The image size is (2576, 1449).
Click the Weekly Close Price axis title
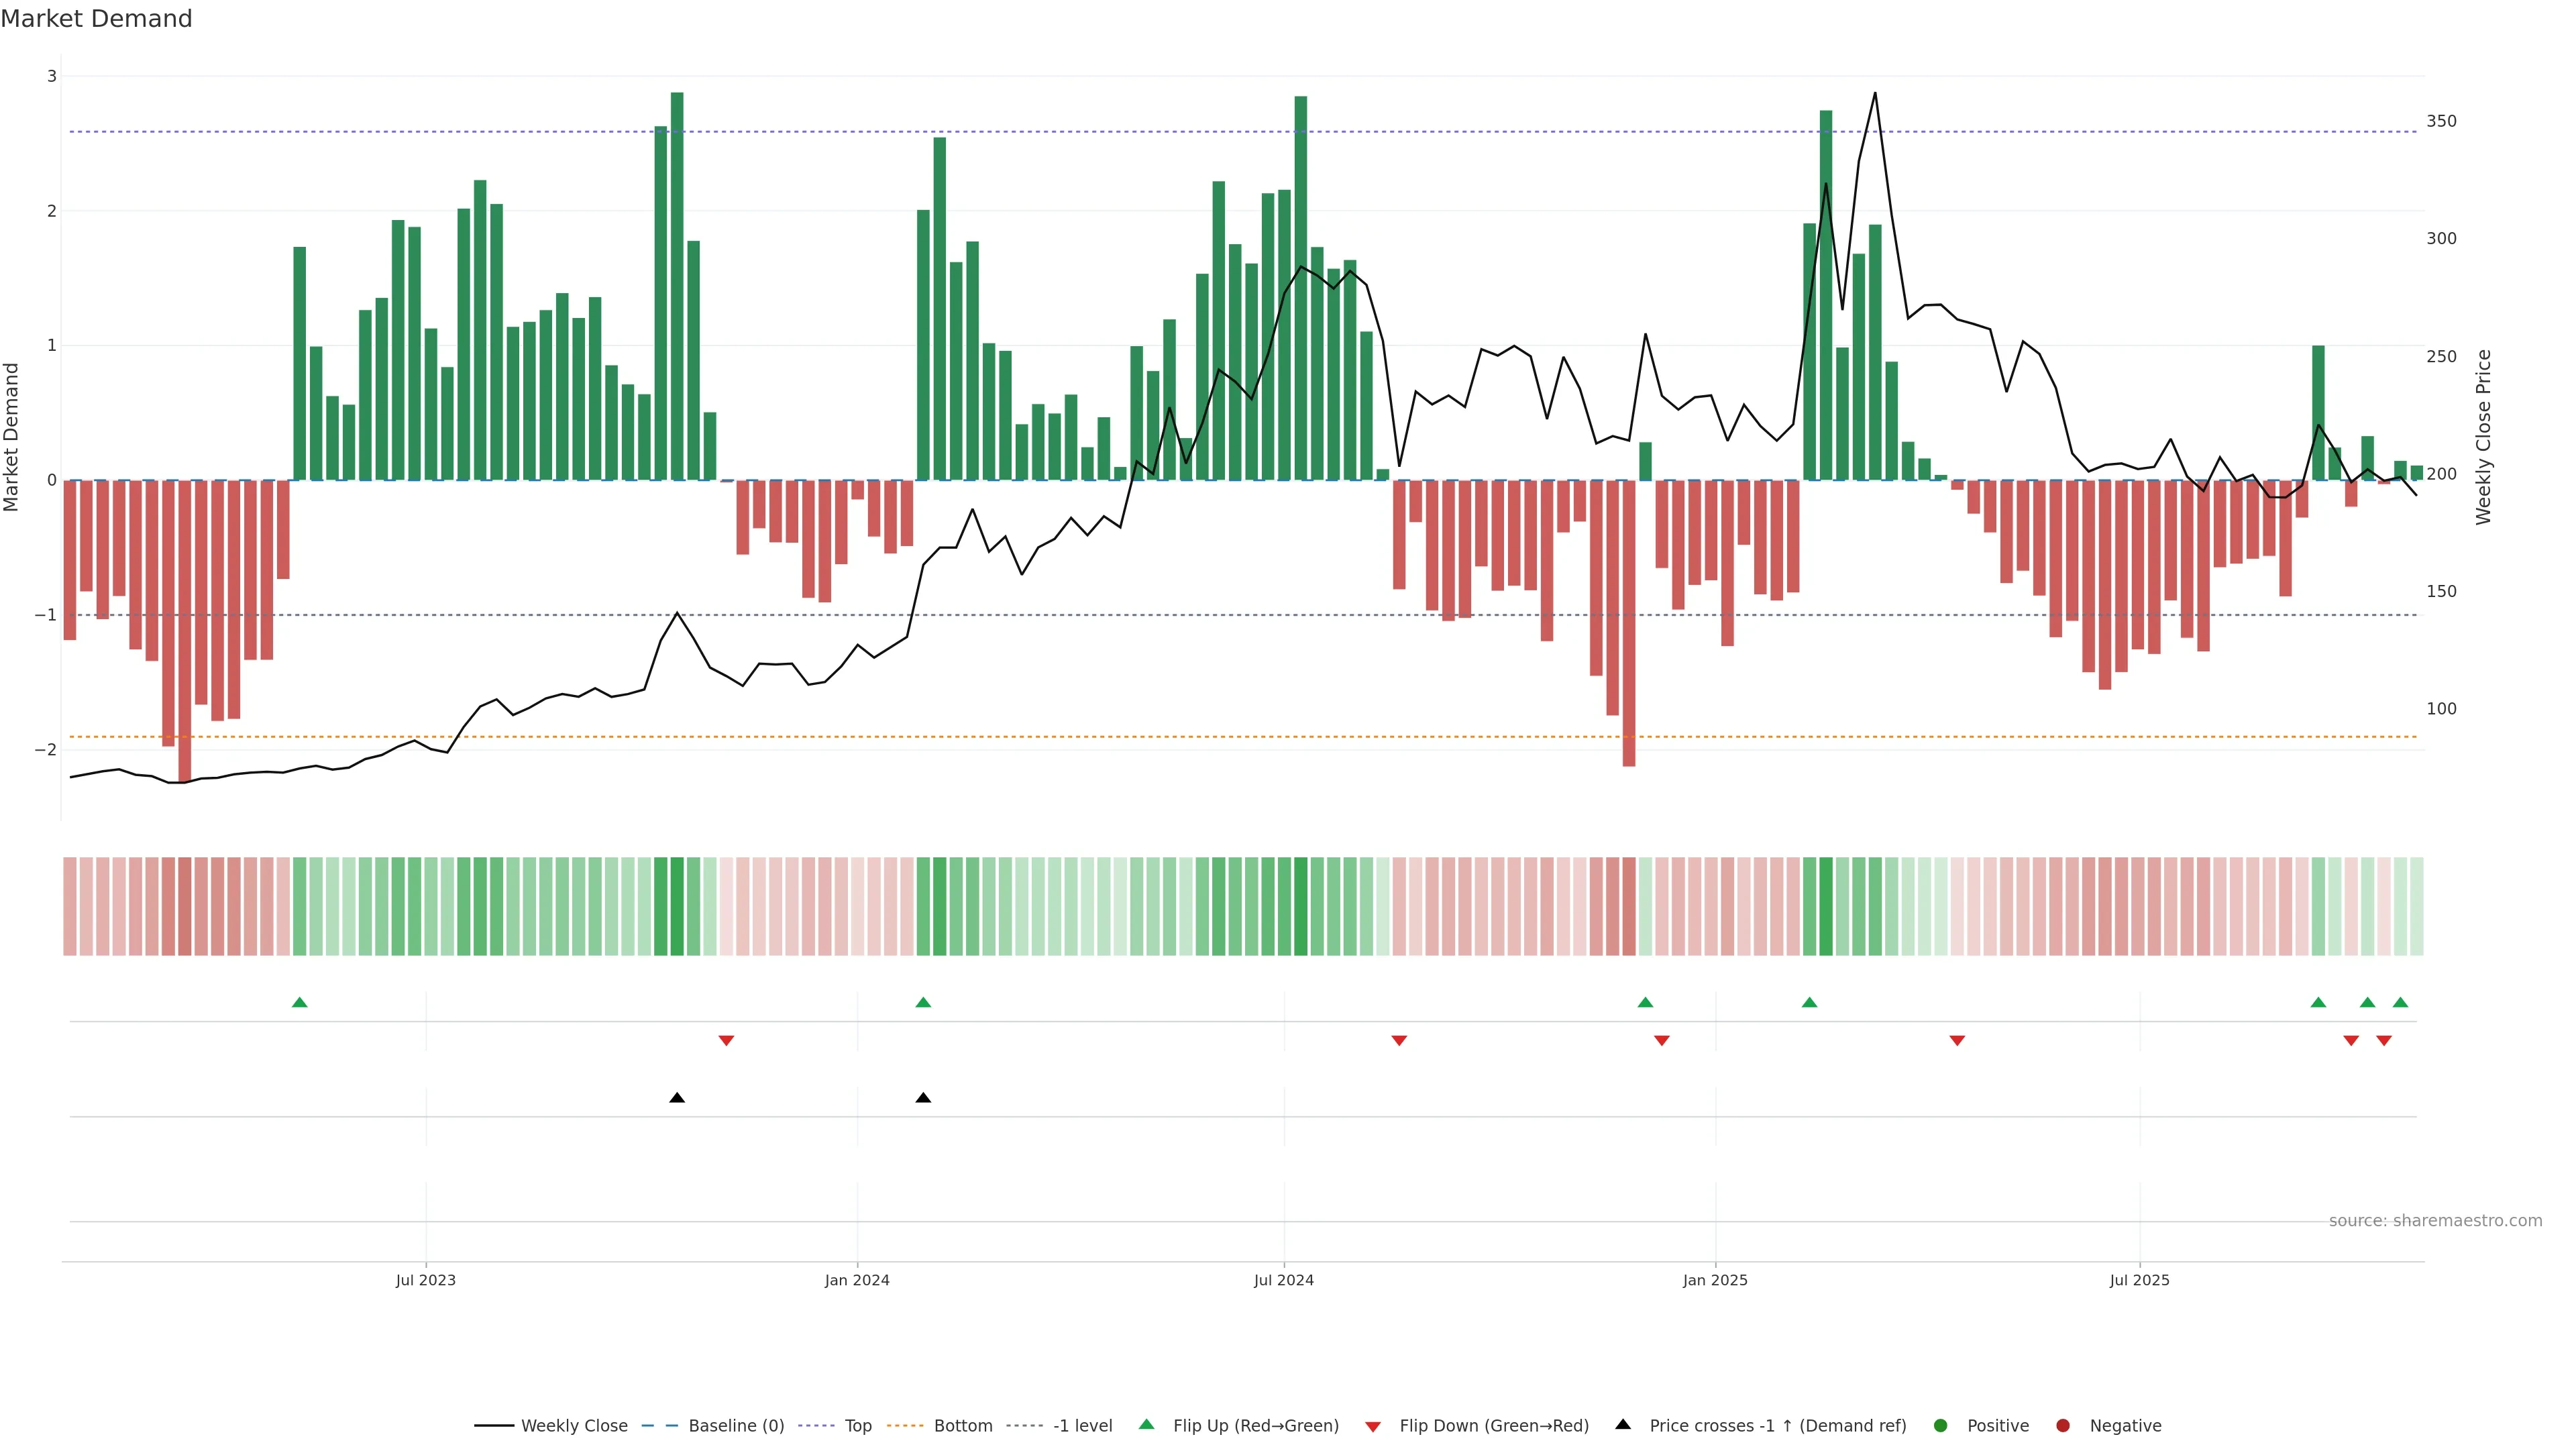pyautogui.click(x=2483, y=437)
